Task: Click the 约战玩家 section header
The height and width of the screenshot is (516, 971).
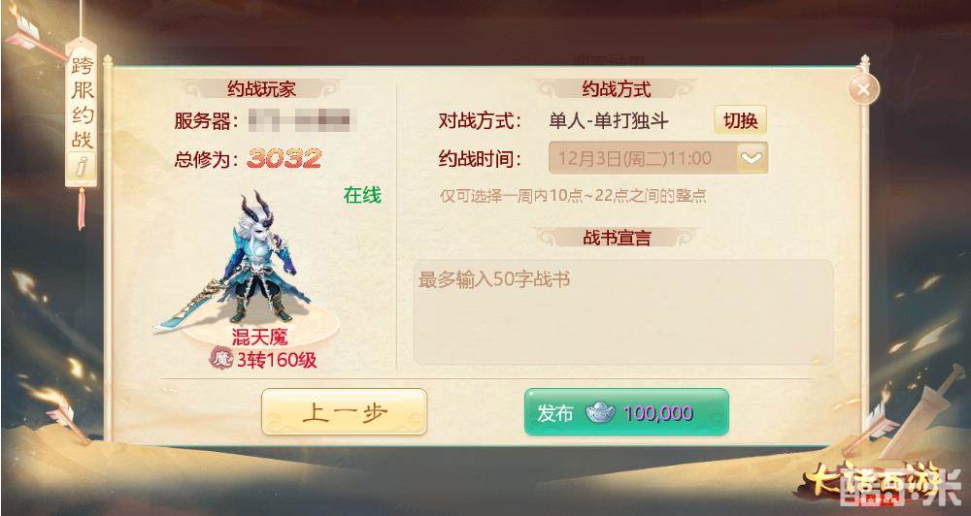Action: (261, 89)
